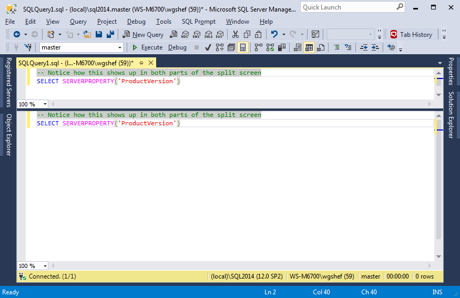Open Activity Monitor icon
Screen dimensions: 460x298
pyautogui.click(x=315, y=34)
